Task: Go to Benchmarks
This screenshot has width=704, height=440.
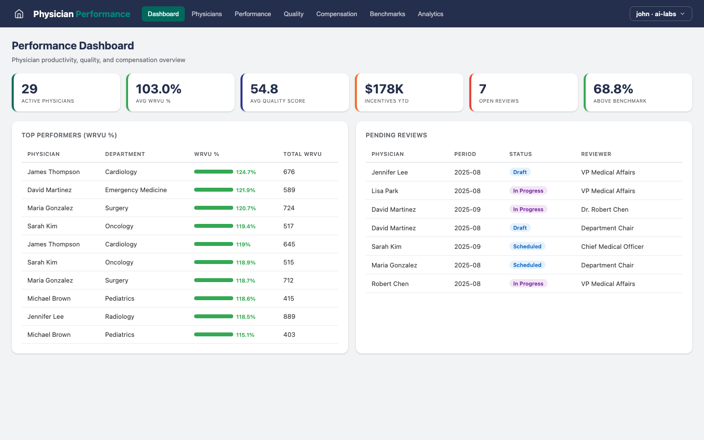Action: (x=387, y=14)
